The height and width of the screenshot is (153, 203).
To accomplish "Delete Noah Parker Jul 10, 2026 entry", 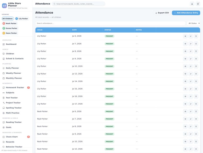I will click(196, 141).
